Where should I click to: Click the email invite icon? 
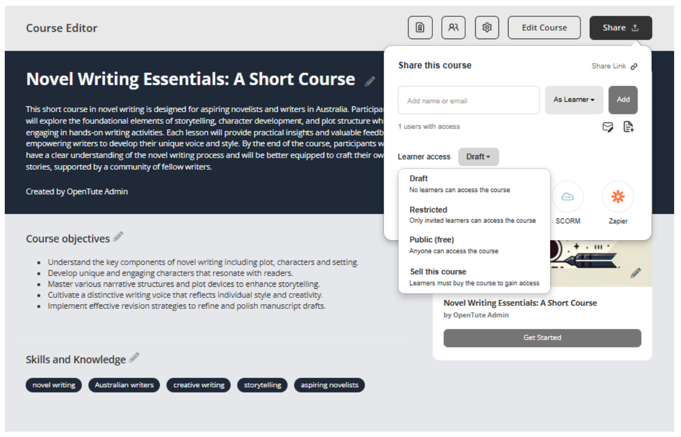[608, 127]
